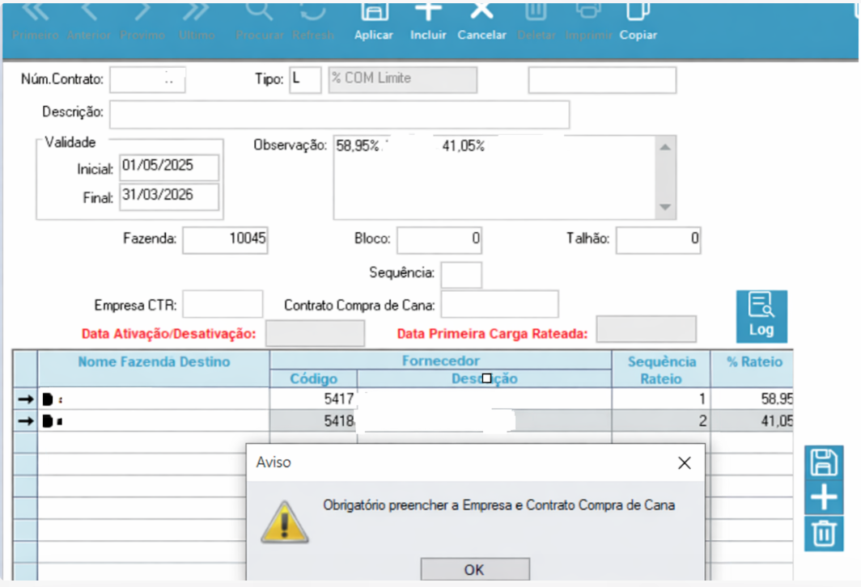Click the Código column header
The height and width of the screenshot is (587, 861).
tap(313, 378)
